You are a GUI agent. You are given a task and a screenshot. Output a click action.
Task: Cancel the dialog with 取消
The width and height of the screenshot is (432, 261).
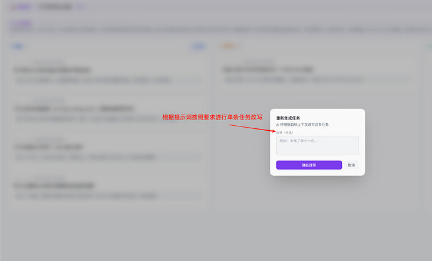(351, 165)
